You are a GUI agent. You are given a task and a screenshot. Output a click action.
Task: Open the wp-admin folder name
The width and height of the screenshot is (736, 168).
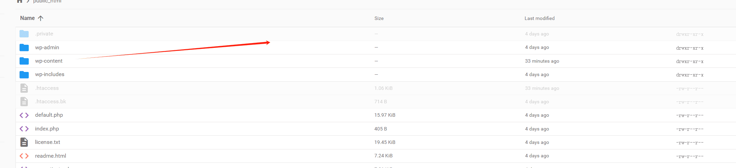point(47,48)
